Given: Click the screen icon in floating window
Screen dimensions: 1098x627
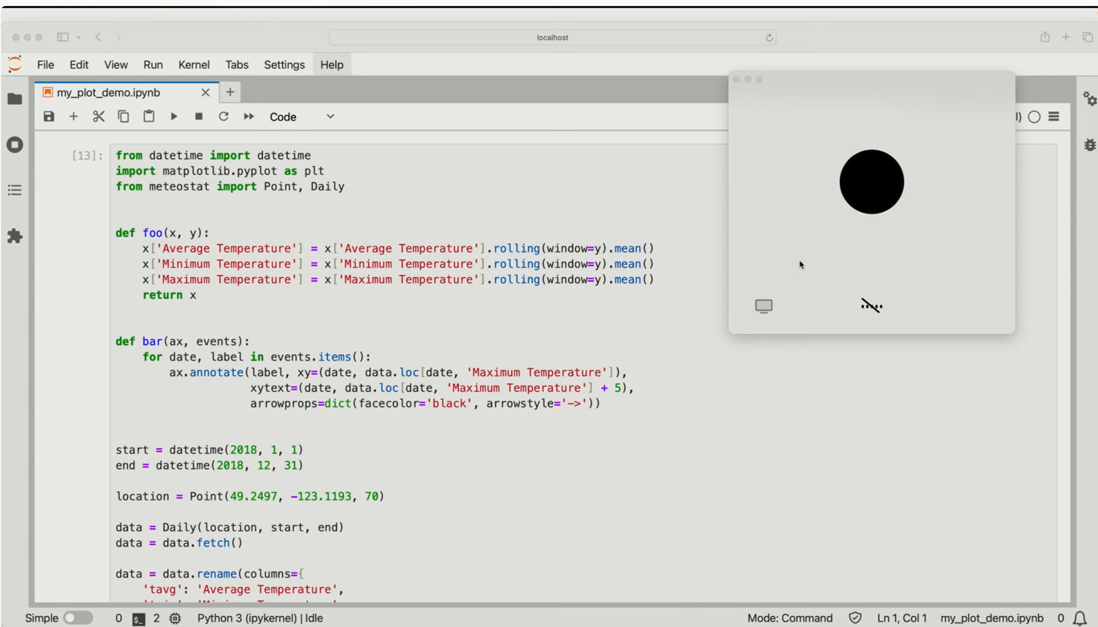Looking at the screenshot, I should 764,306.
